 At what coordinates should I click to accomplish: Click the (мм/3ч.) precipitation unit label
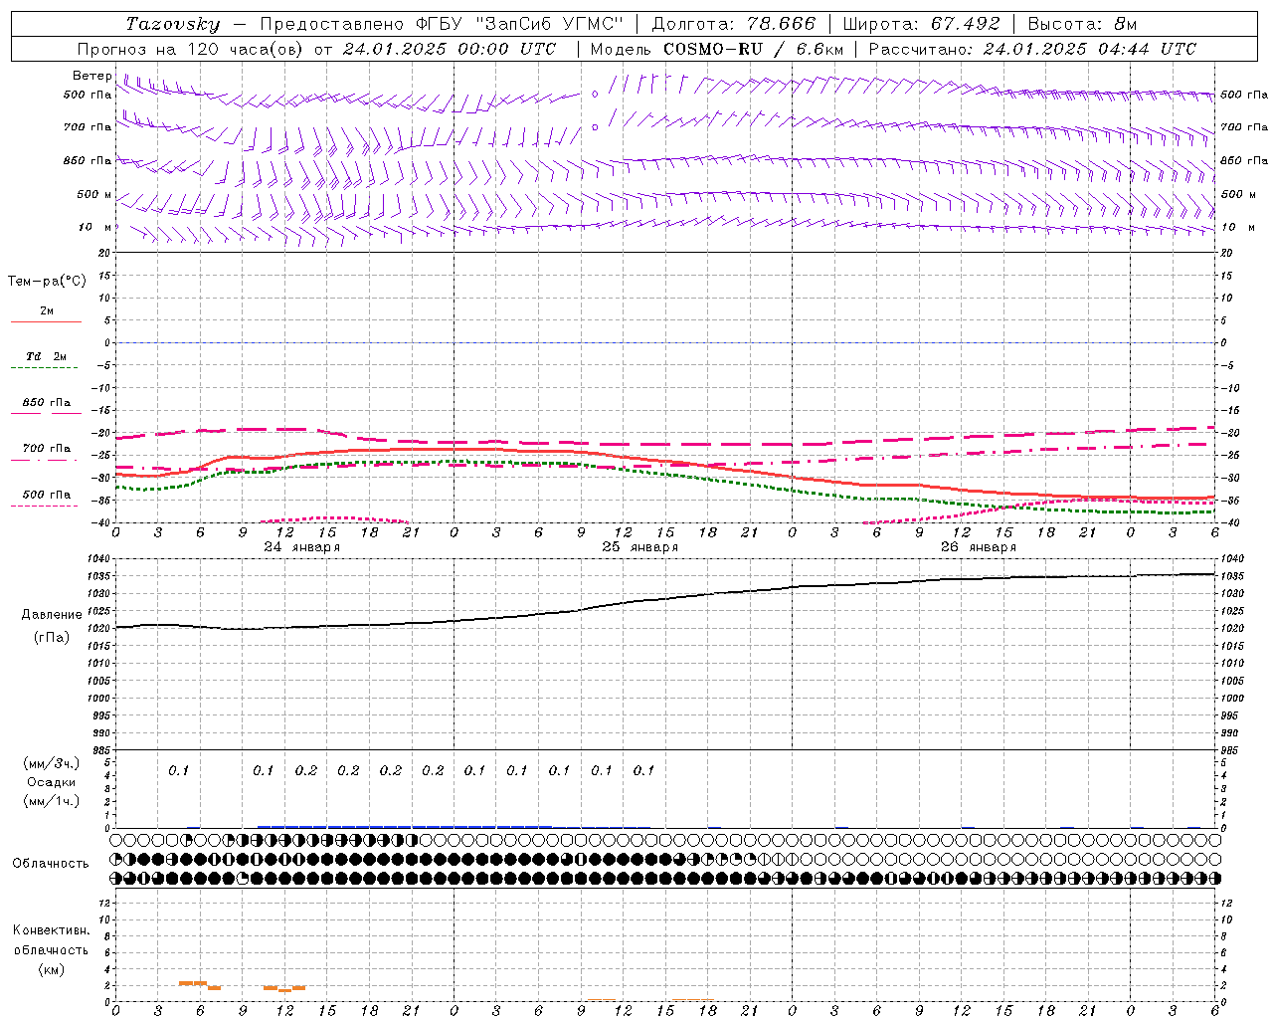click(x=52, y=764)
